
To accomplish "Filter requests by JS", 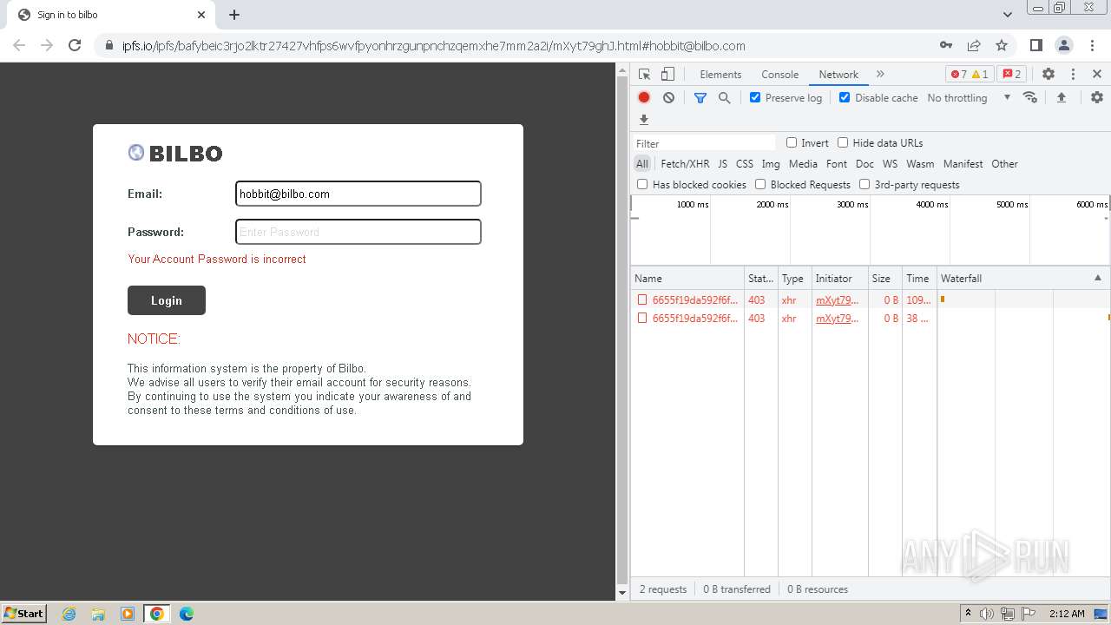I will coord(722,163).
